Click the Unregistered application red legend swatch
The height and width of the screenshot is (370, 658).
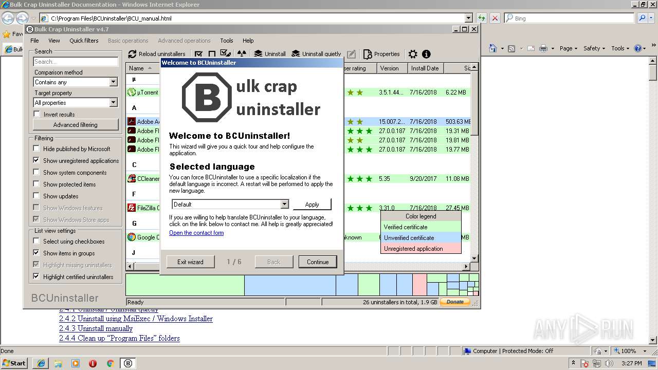click(x=421, y=248)
